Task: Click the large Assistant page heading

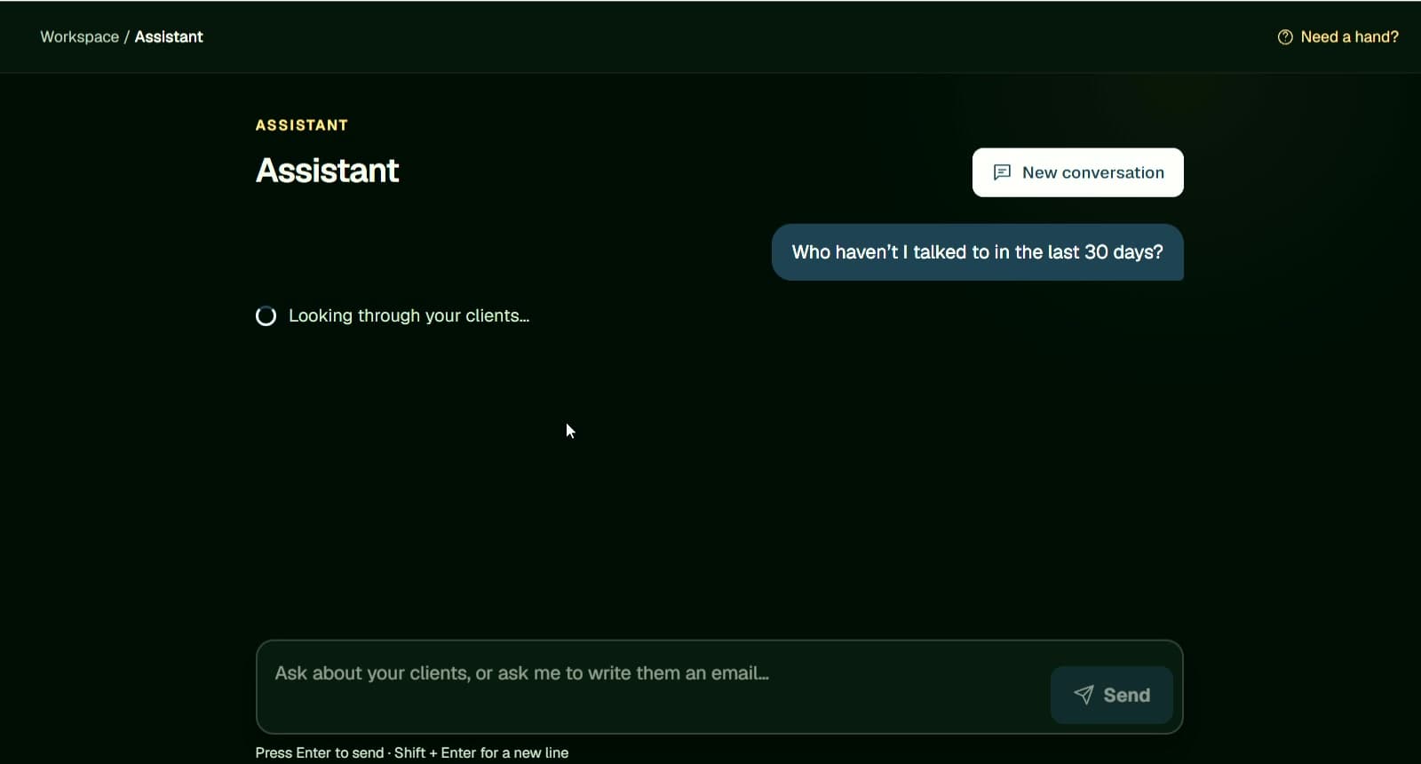Action: coord(328,171)
